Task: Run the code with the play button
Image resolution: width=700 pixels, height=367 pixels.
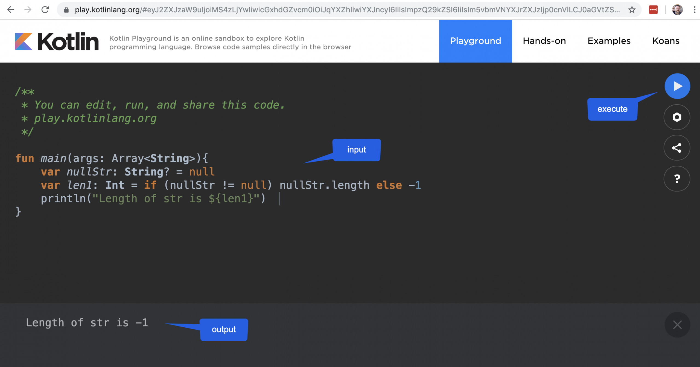Action: (677, 86)
